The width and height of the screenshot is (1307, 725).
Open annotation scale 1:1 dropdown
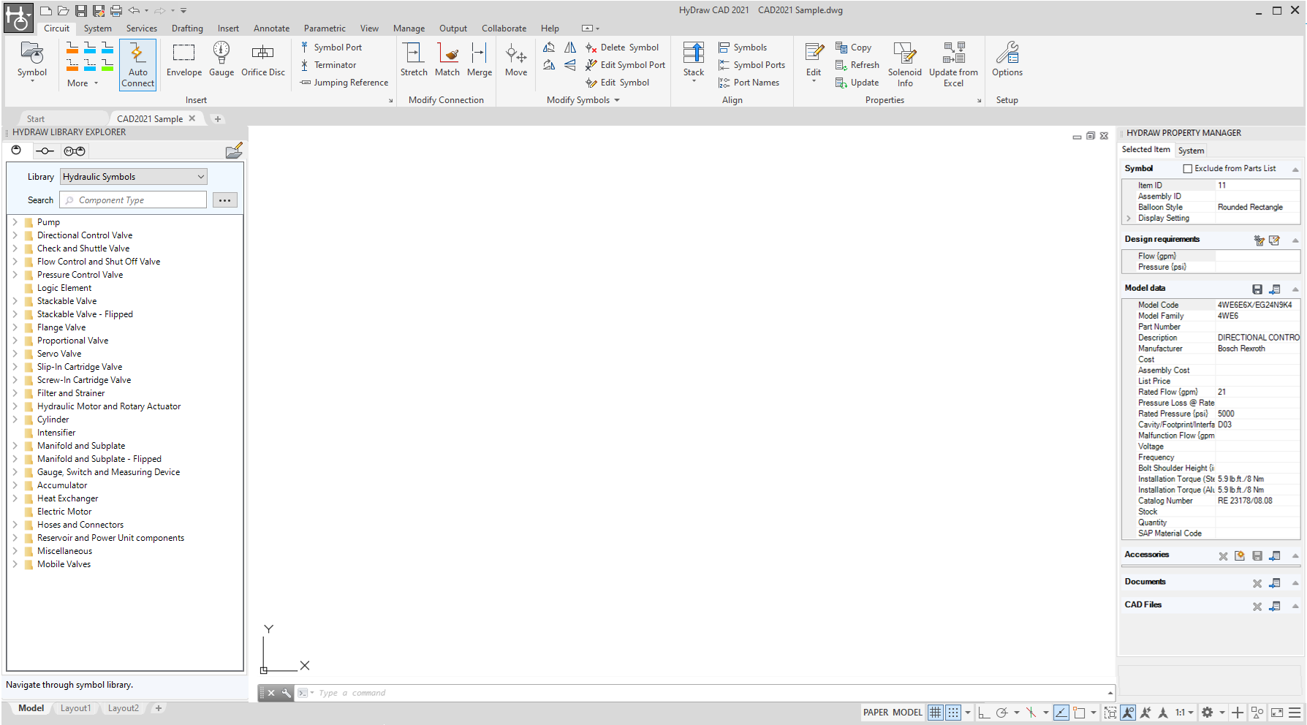coord(1185,713)
